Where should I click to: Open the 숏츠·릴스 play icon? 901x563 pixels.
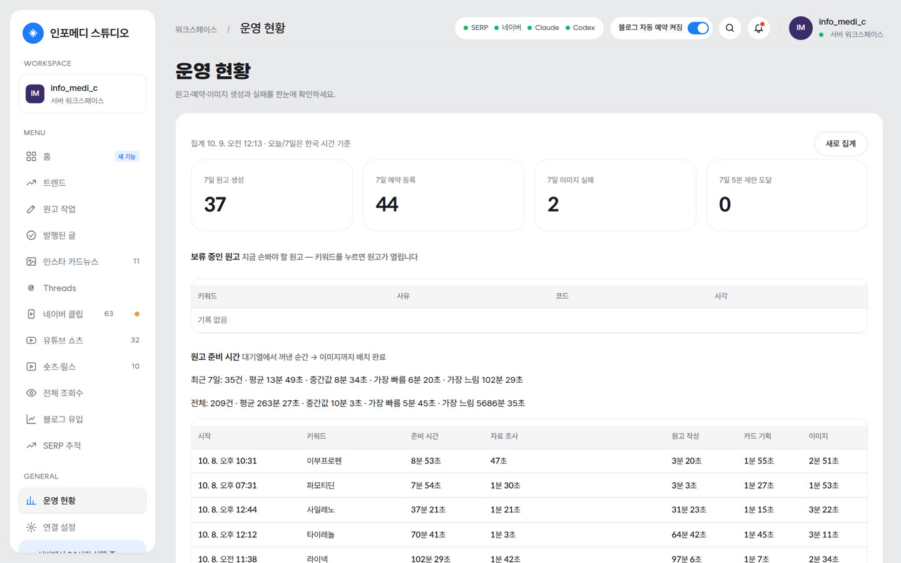coord(31,367)
